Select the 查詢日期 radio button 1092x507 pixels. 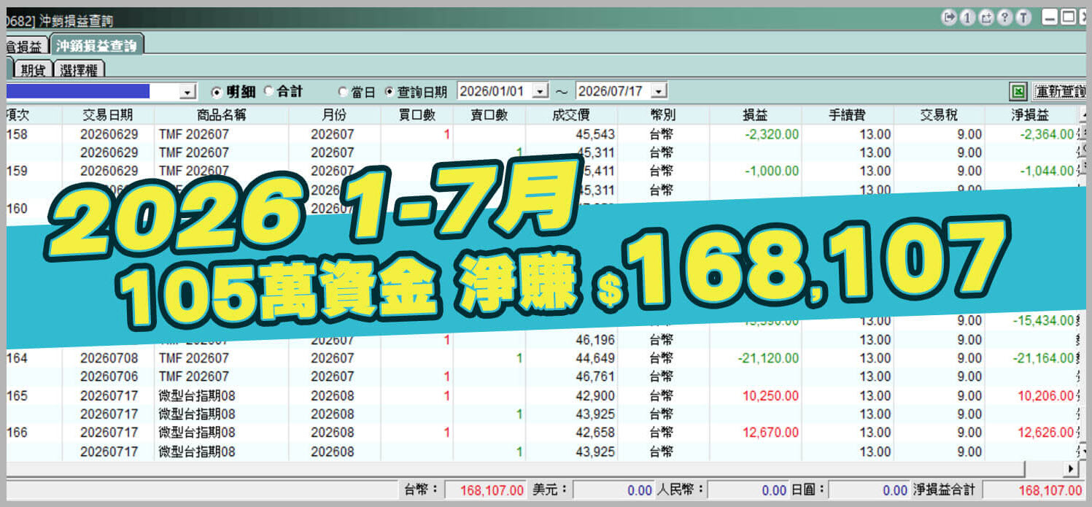(x=389, y=92)
